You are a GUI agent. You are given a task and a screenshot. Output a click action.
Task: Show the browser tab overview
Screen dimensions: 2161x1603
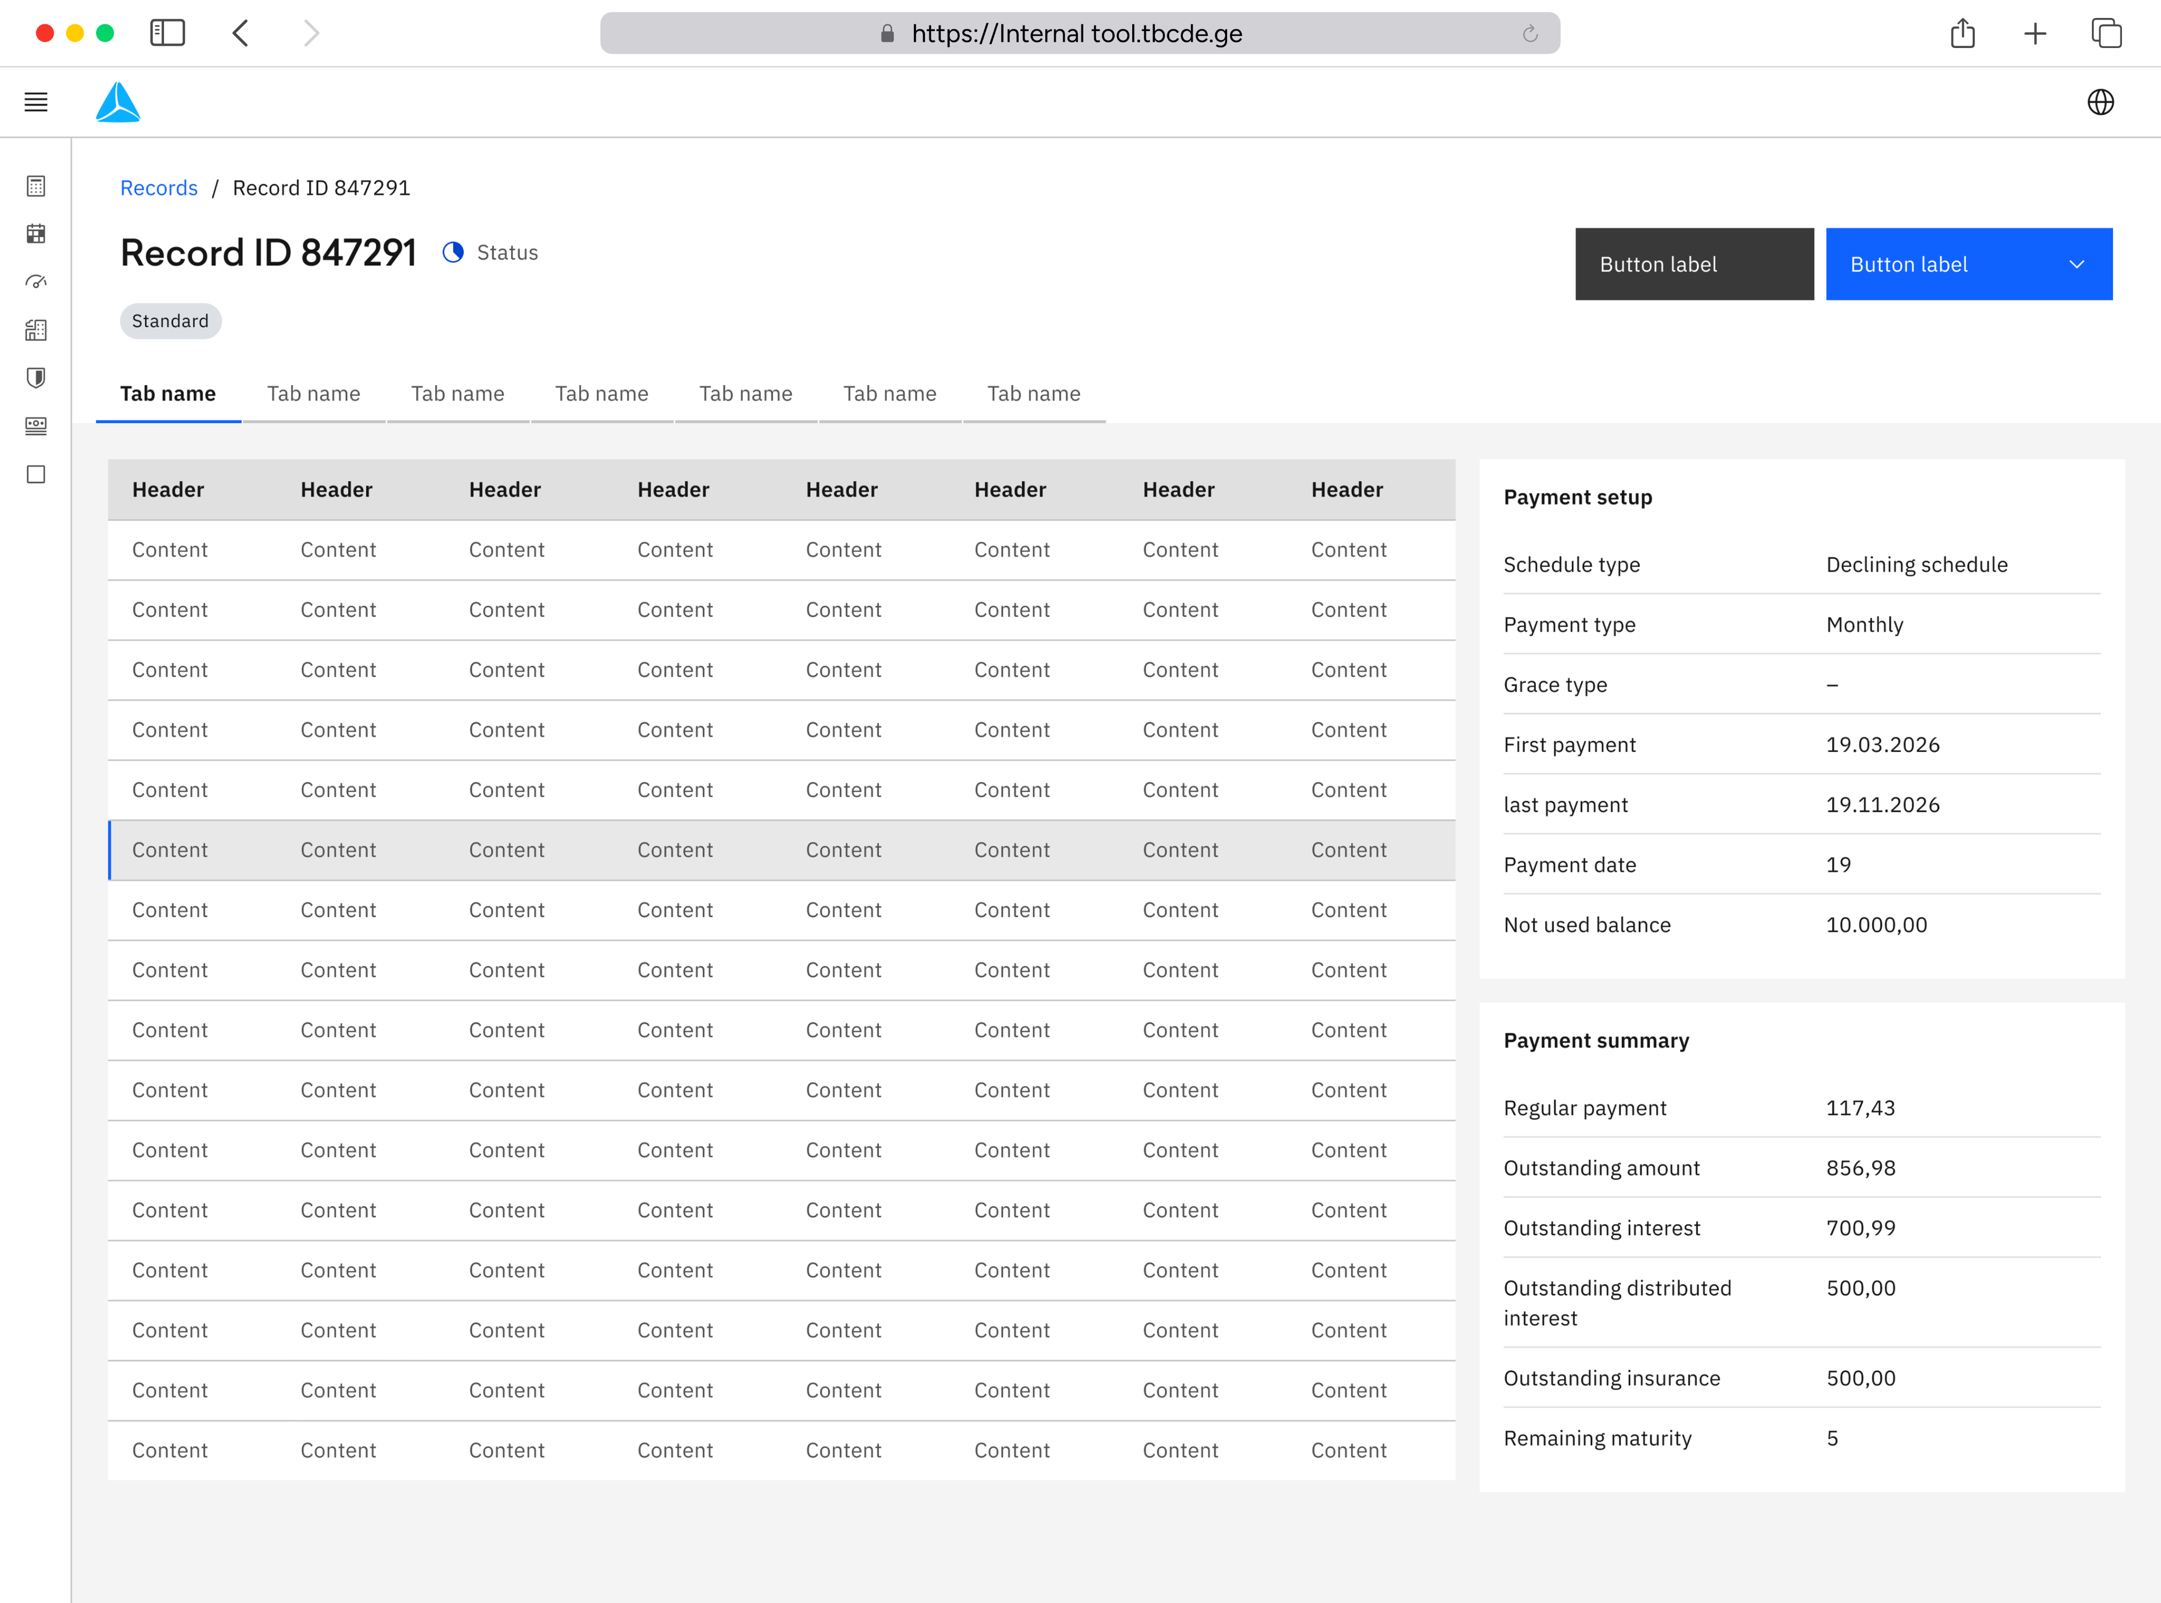2106,33
